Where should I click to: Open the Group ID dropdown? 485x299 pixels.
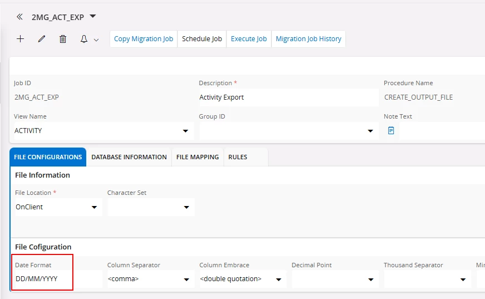(370, 131)
